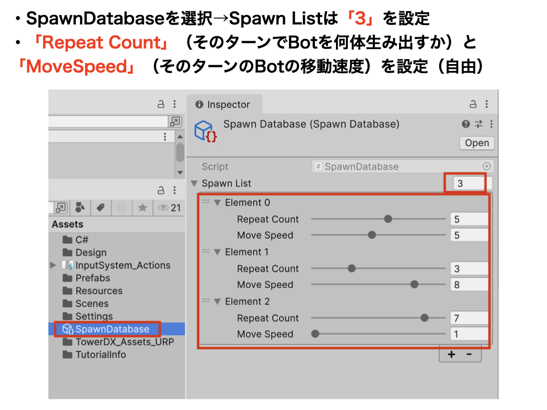Click Search by Label tag icon
This screenshot has width=547, height=410.
click(100, 208)
